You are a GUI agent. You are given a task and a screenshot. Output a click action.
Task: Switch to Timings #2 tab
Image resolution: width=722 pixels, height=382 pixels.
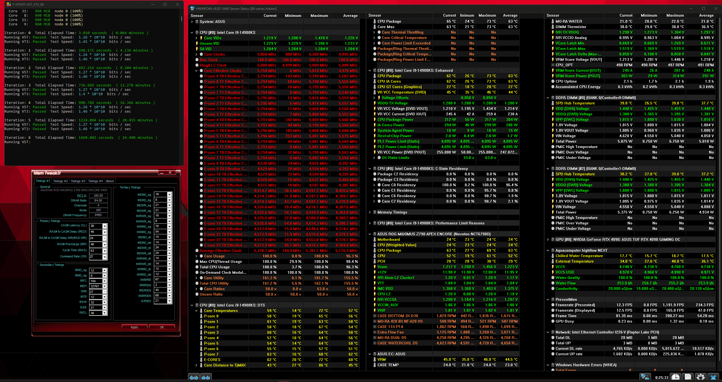click(x=60, y=181)
